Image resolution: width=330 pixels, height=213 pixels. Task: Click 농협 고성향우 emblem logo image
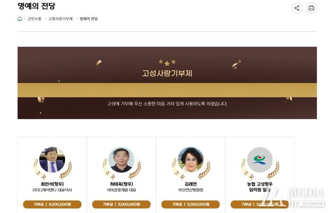(260, 160)
